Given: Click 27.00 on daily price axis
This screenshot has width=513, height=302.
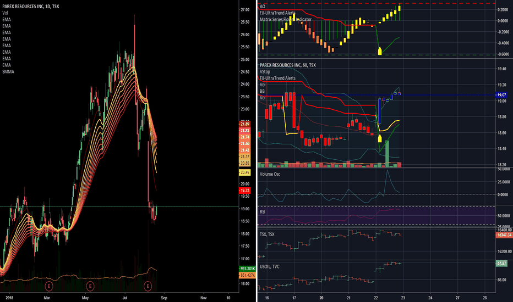Looking at the screenshot, I should pyautogui.click(x=245, y=10).
